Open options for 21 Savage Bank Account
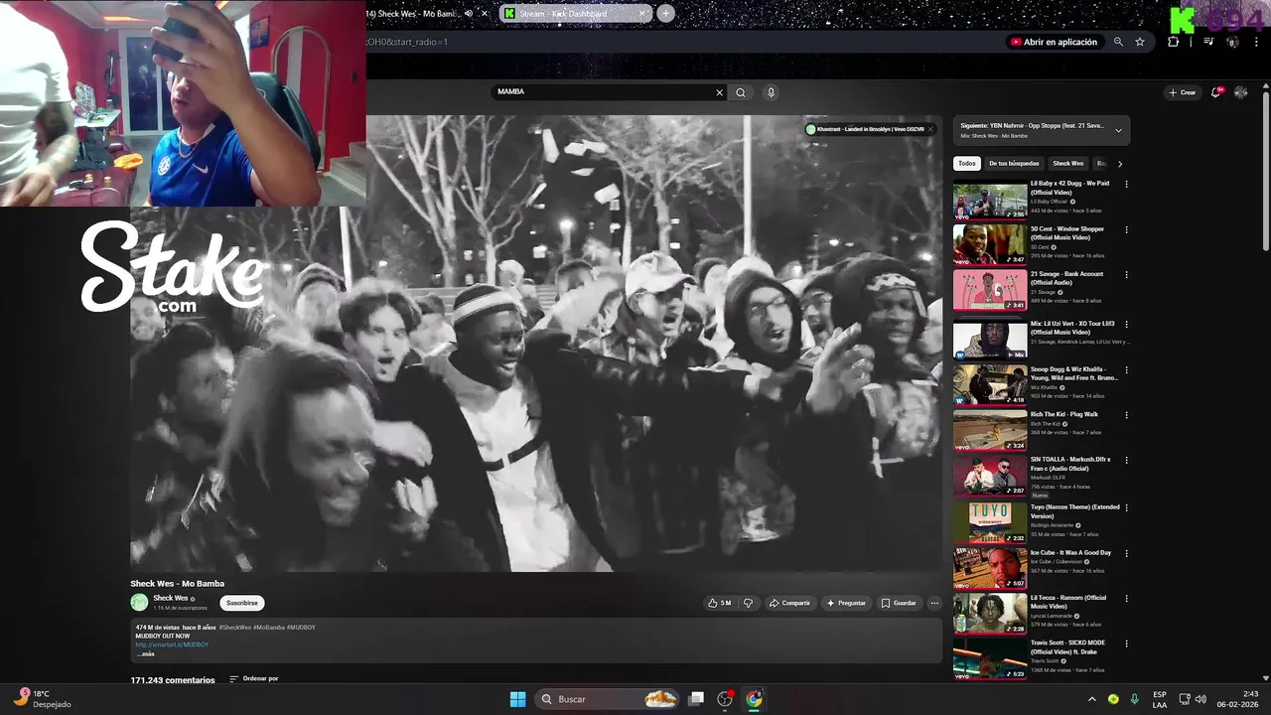 [1126, 274]
